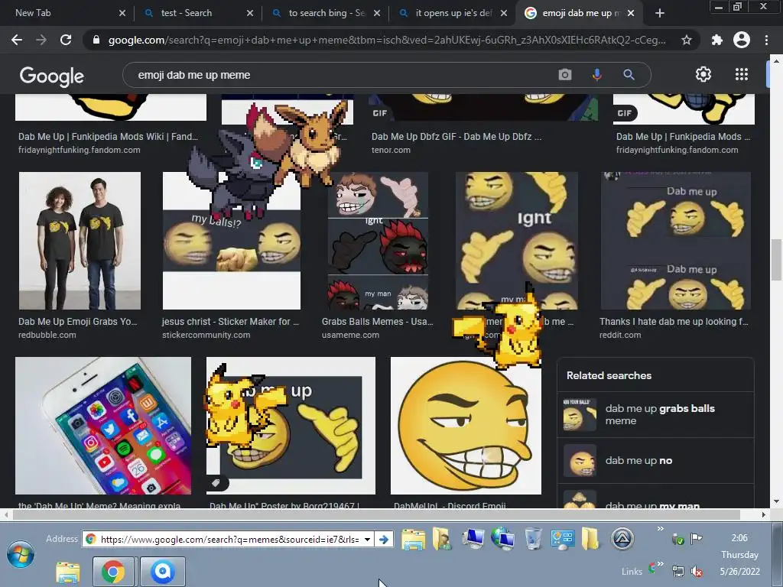Viewport: 783px width, 587px height.
Task: Open a new Chrome tab with plus
Action: [660, 14]
